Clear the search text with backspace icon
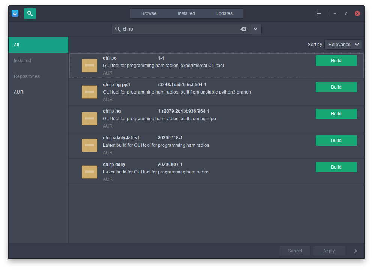The width and height of the screenshot is (373, 270). click(x=243, y=29)
